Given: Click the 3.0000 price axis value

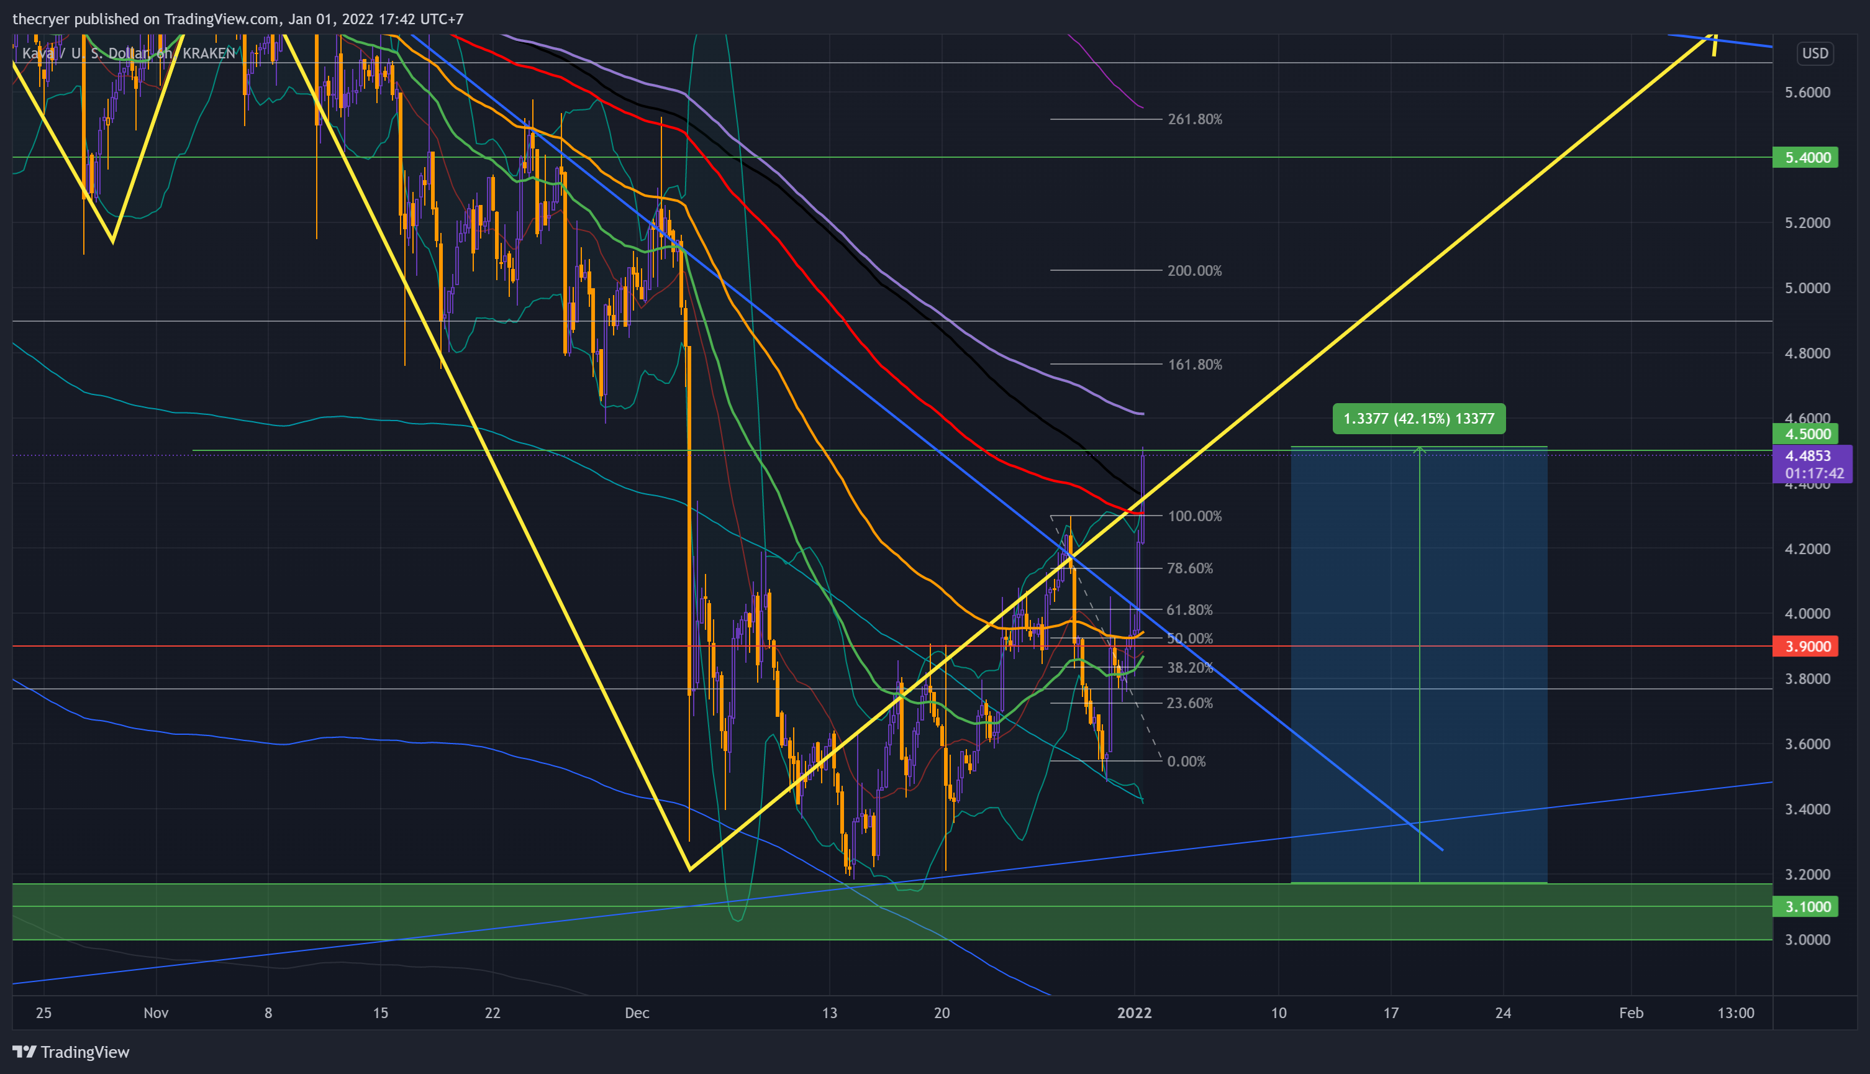Looking at the screenshot, I should click(x=1807, y=940).
